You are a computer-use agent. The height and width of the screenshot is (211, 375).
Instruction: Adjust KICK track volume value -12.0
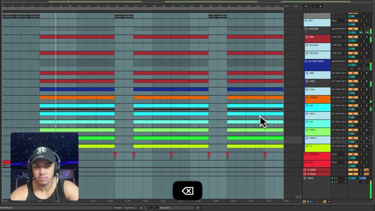point(353,85)
